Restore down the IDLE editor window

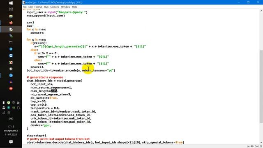[x=248, y=2]
